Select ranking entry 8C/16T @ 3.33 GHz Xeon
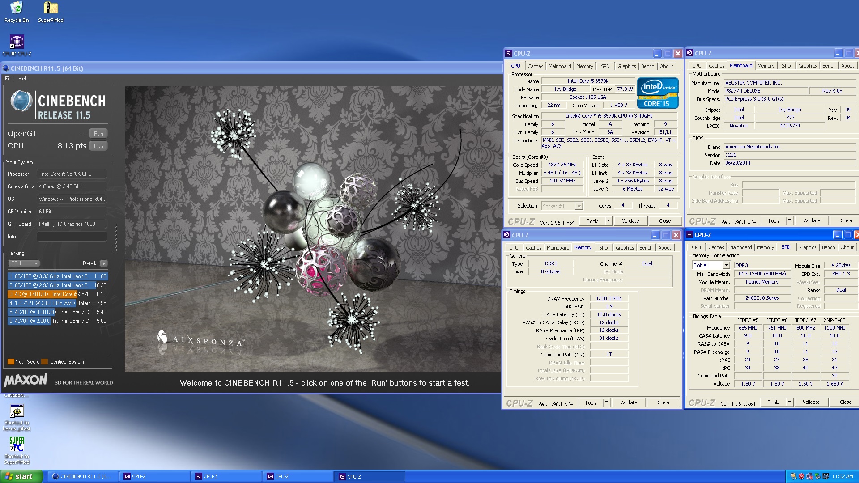This screenshot has height=483, width=859. (x=58, y=276)
